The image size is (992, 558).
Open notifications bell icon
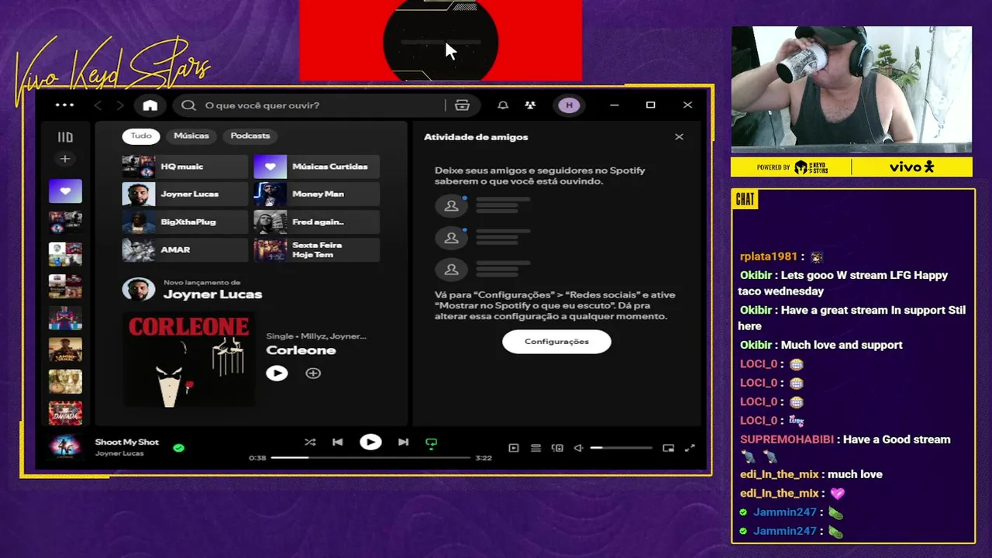(503, 105)
